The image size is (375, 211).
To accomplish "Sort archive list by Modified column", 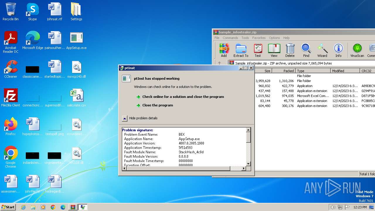I will [345, 71].
